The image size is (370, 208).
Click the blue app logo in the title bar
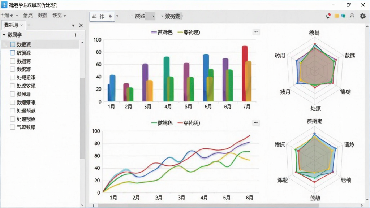4,5
